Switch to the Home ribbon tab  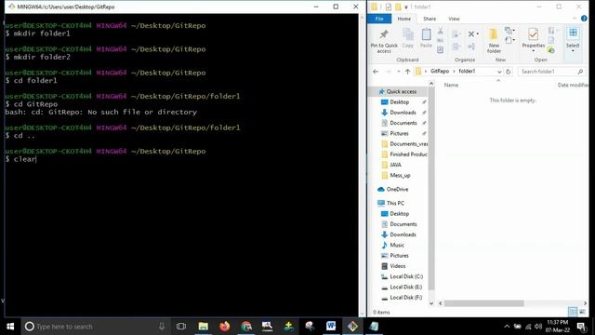(403, 19)
